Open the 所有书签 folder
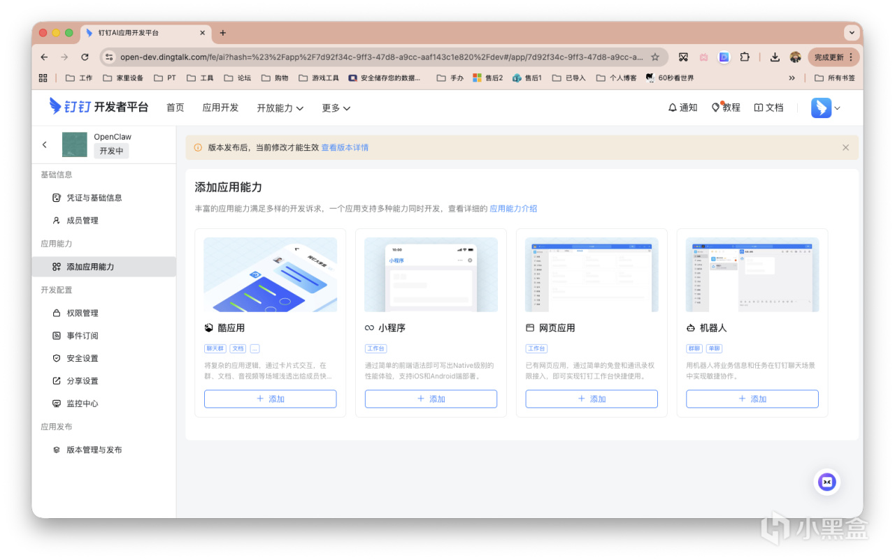 click(x=835, y=78)
